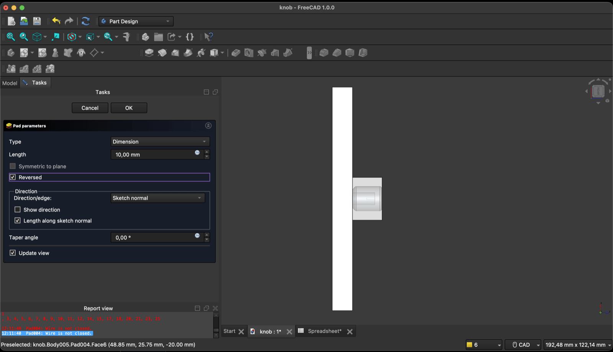The height and width of the screenshot is (352, 613).
Task: Click the Groove tool icon
Action: [x=262, y=52]
